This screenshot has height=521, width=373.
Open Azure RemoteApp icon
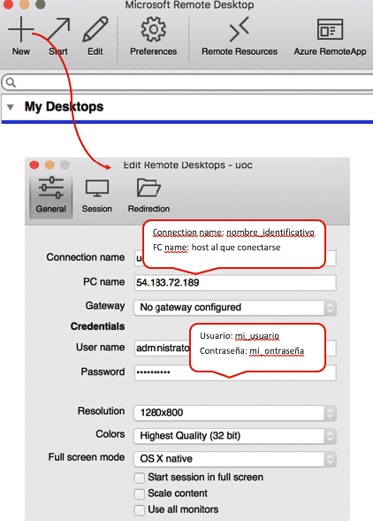coord(330,29)
